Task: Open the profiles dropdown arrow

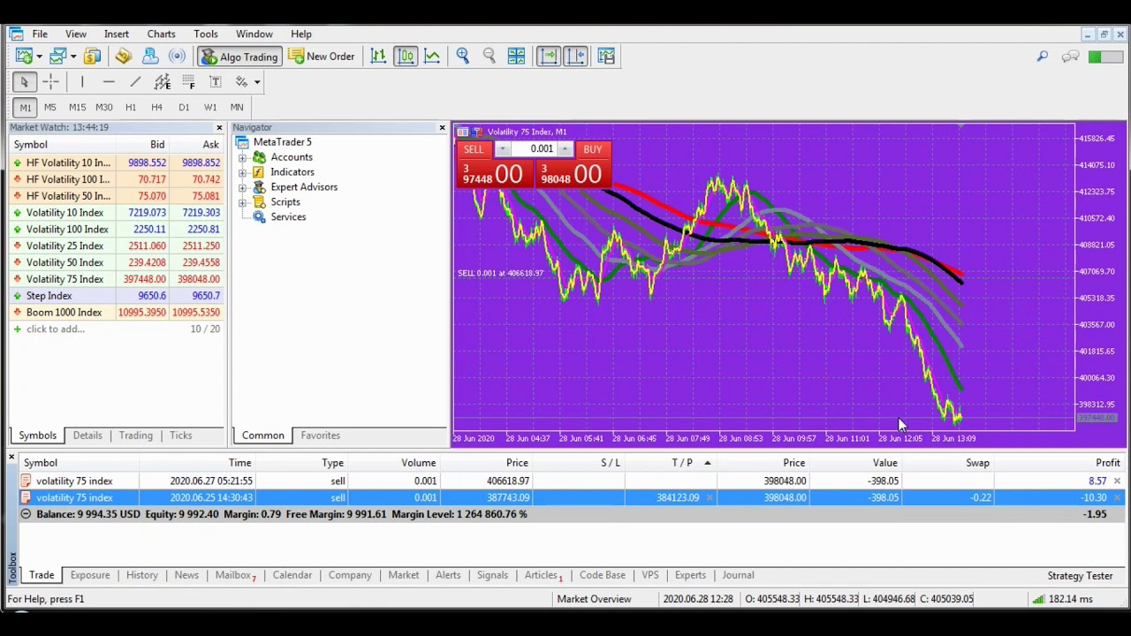Action: (x=73, y=57)
